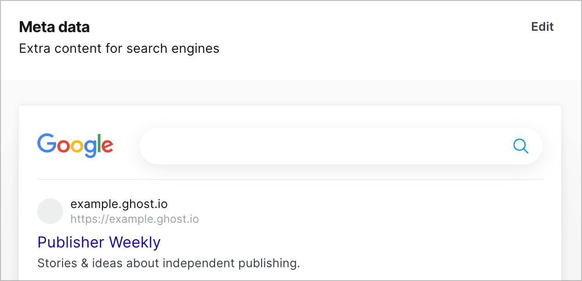This screenshot has height=281, width=582.
Task: Open the Publisher Weekly search result title
Action: [x=99, y=242]
